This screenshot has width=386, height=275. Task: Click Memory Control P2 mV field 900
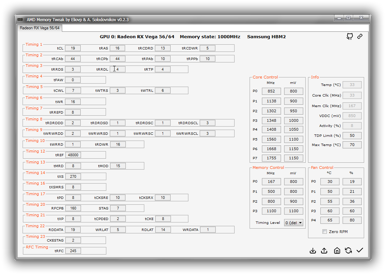pos(293,201)
